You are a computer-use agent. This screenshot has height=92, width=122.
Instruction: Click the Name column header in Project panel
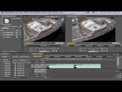pos(2,30)
